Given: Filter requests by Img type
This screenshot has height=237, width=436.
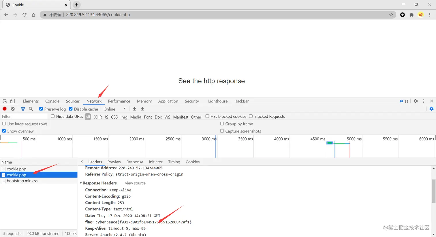Looking at the screenshot, I should pyautogui.click(x=124, y=117).
